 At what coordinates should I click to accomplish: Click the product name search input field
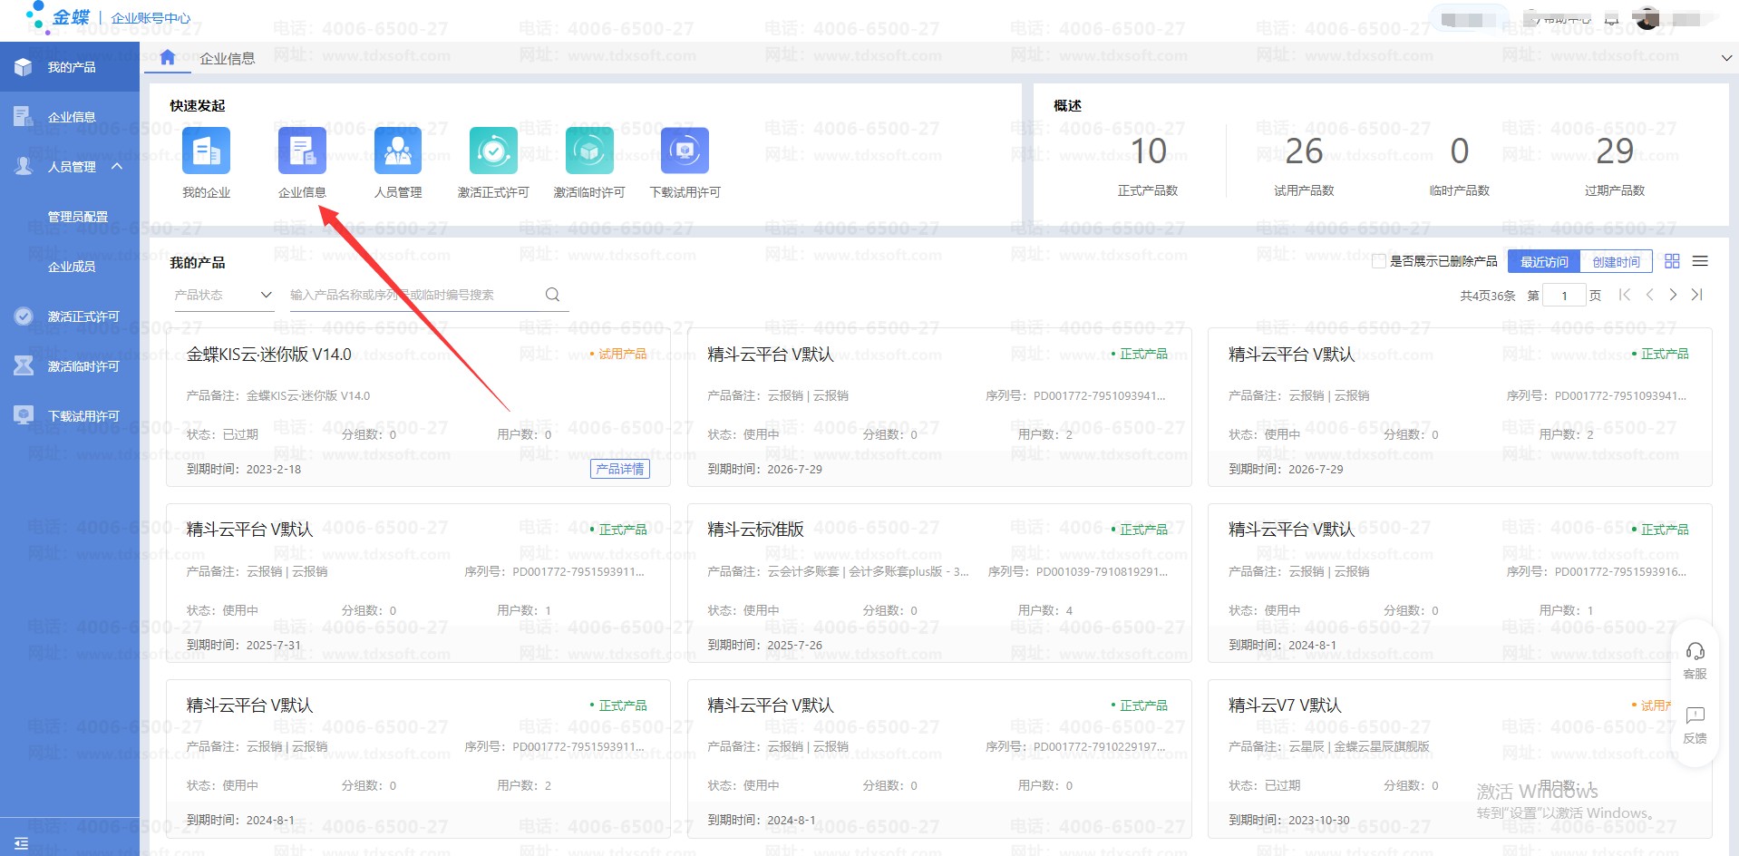pos(413,295)
